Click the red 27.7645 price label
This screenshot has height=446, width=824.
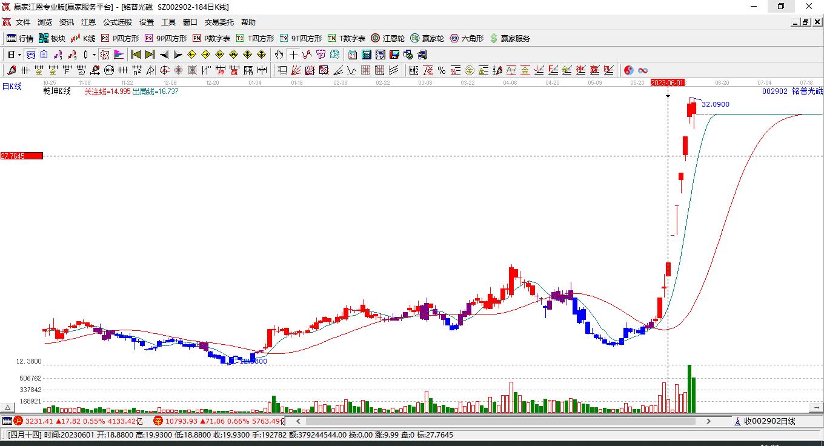coord(22,156)
